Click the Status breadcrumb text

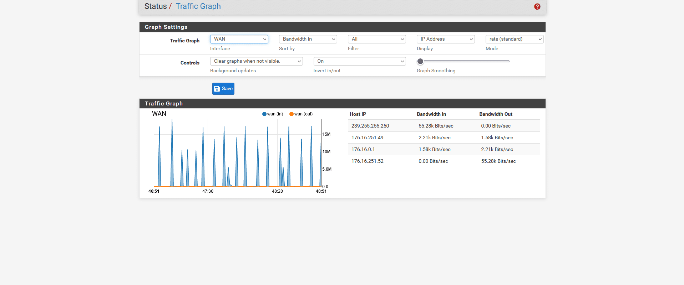tap(156, 6)
